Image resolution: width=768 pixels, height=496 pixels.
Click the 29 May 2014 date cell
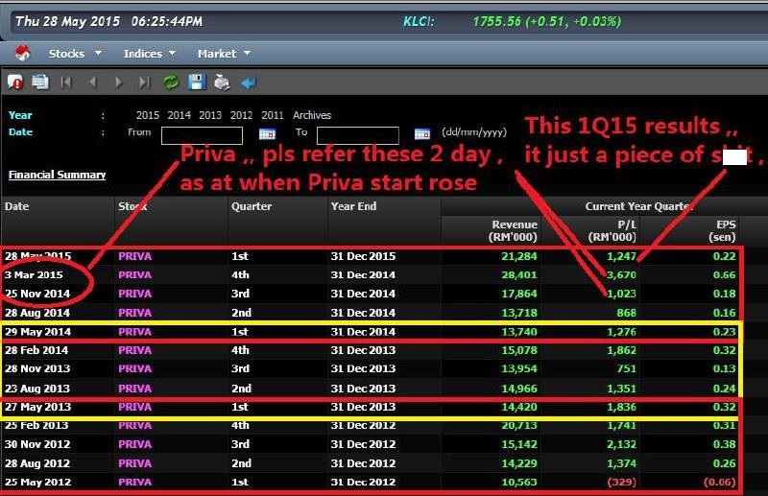[37, 332]
